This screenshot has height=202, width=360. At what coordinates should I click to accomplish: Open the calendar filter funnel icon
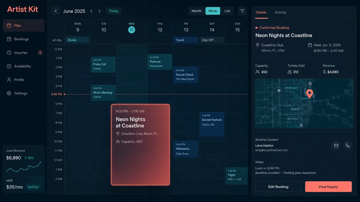(x=242, y=11)
